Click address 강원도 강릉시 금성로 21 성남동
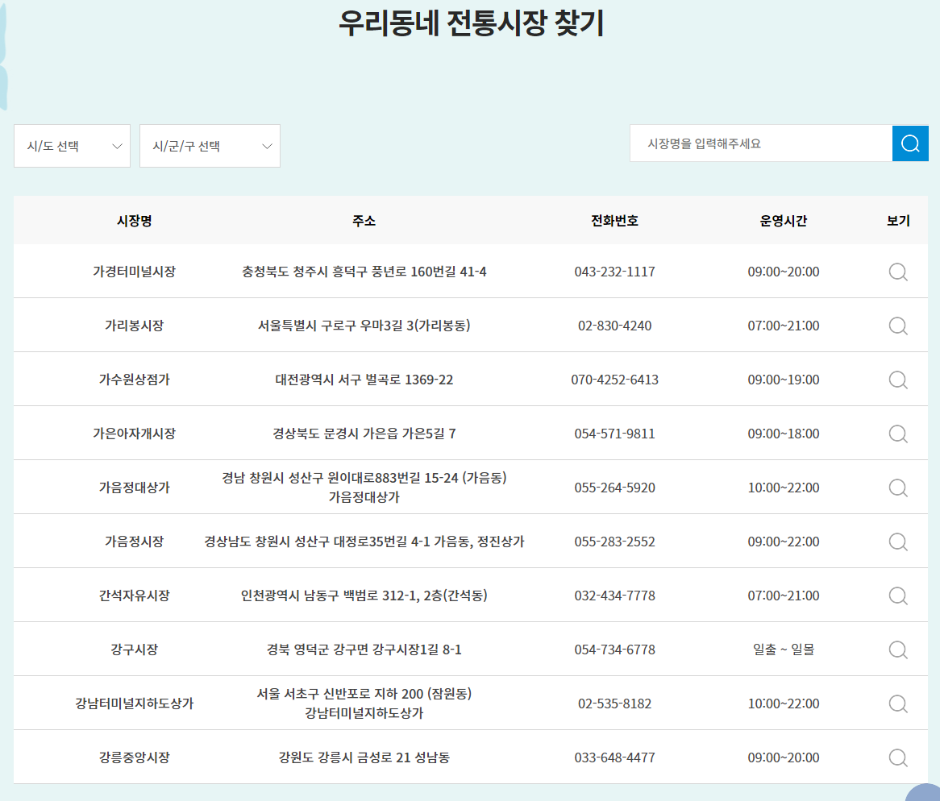The width and height of the screenshot is (940, 801). click(x=364, y=757)
